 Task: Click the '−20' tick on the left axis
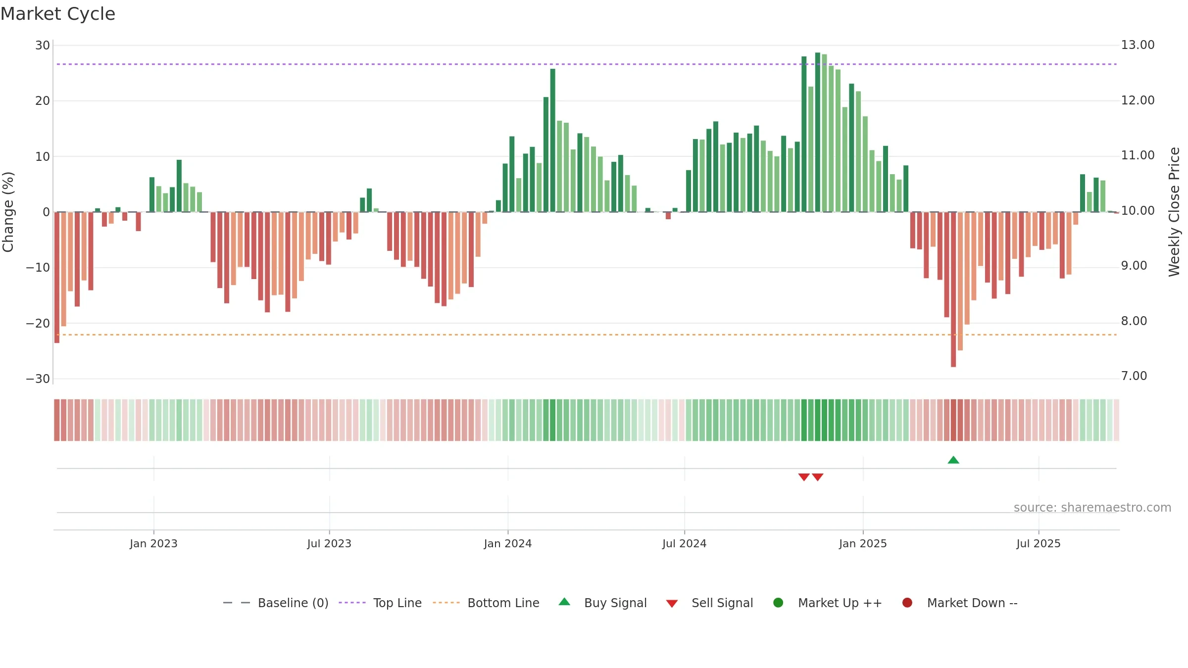38,324
